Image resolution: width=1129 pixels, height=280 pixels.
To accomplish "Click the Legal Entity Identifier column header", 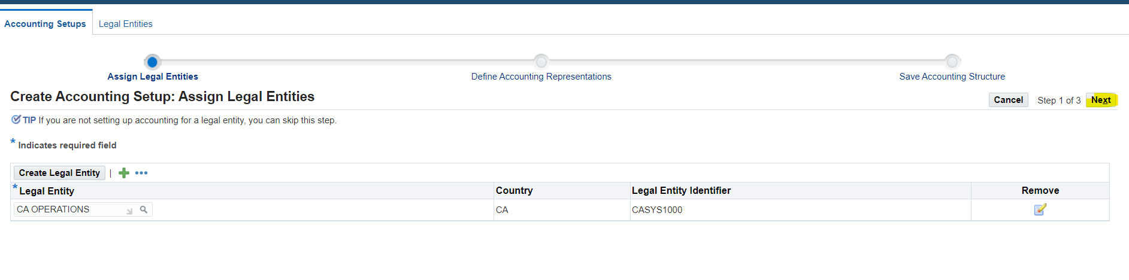I will coord(681,190).
